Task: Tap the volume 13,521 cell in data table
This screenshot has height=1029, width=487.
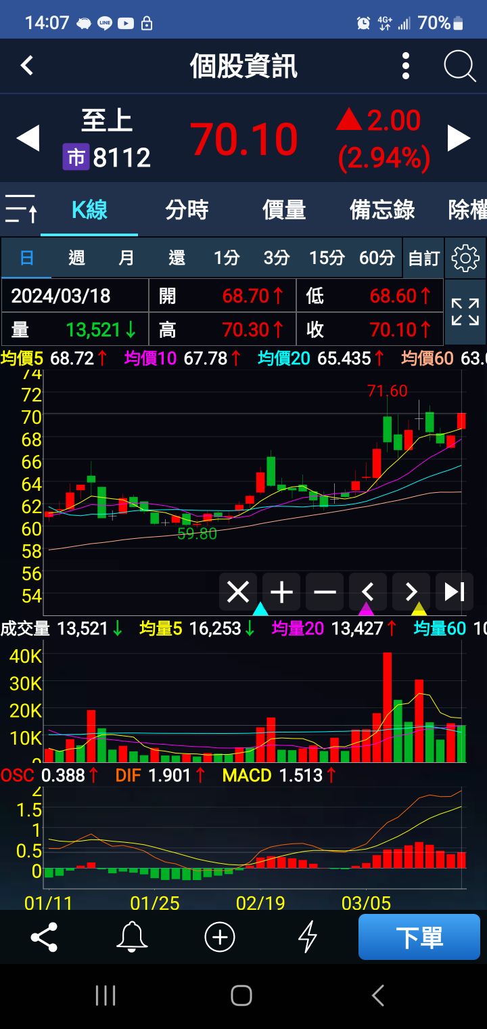Action: 75,330
